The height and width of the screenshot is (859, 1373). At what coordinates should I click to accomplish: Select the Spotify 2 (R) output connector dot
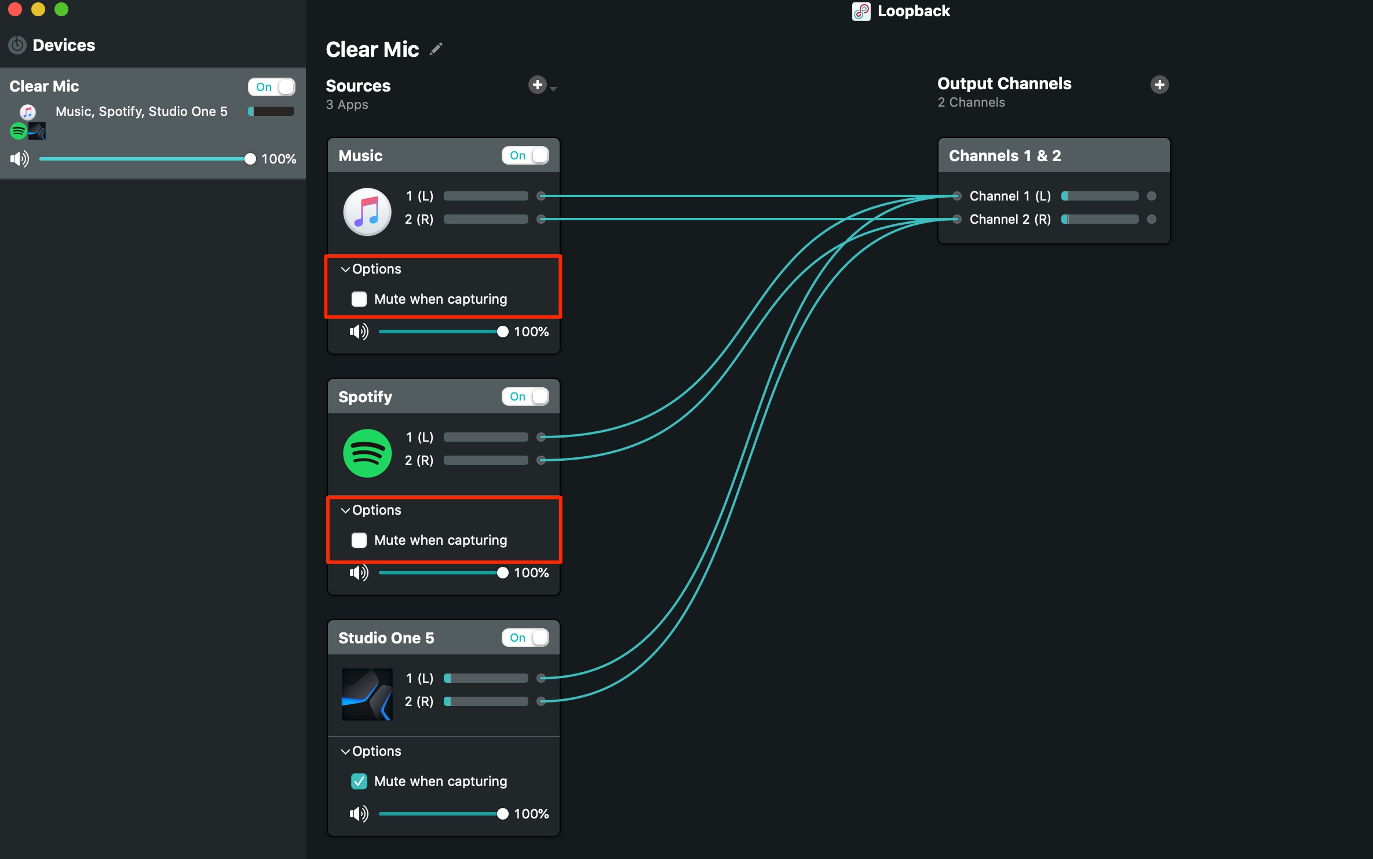click(x=541, y=460)
